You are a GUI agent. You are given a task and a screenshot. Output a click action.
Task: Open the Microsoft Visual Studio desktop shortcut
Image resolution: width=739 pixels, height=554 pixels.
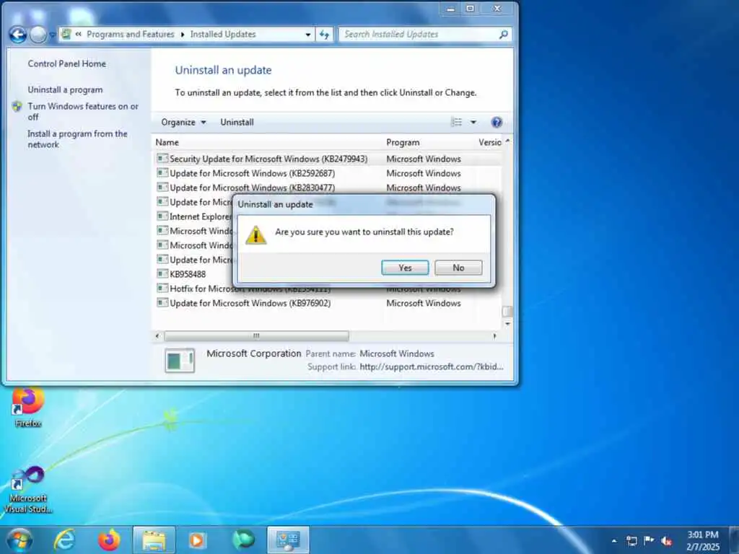(28, 489)
